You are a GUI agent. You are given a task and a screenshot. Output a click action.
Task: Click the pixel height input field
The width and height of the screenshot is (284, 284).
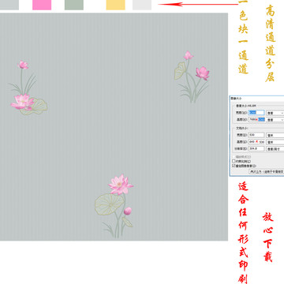point(256,119)
